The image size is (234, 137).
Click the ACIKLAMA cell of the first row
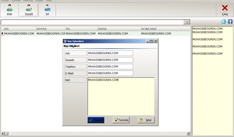click(165, 33)
